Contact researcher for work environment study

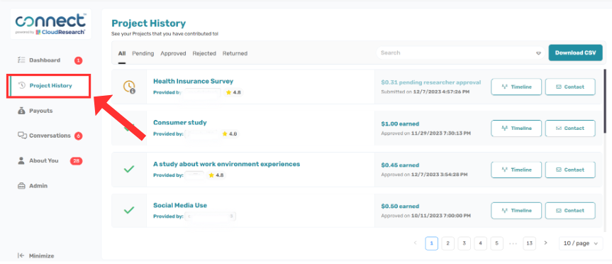(x=570, y=170)
